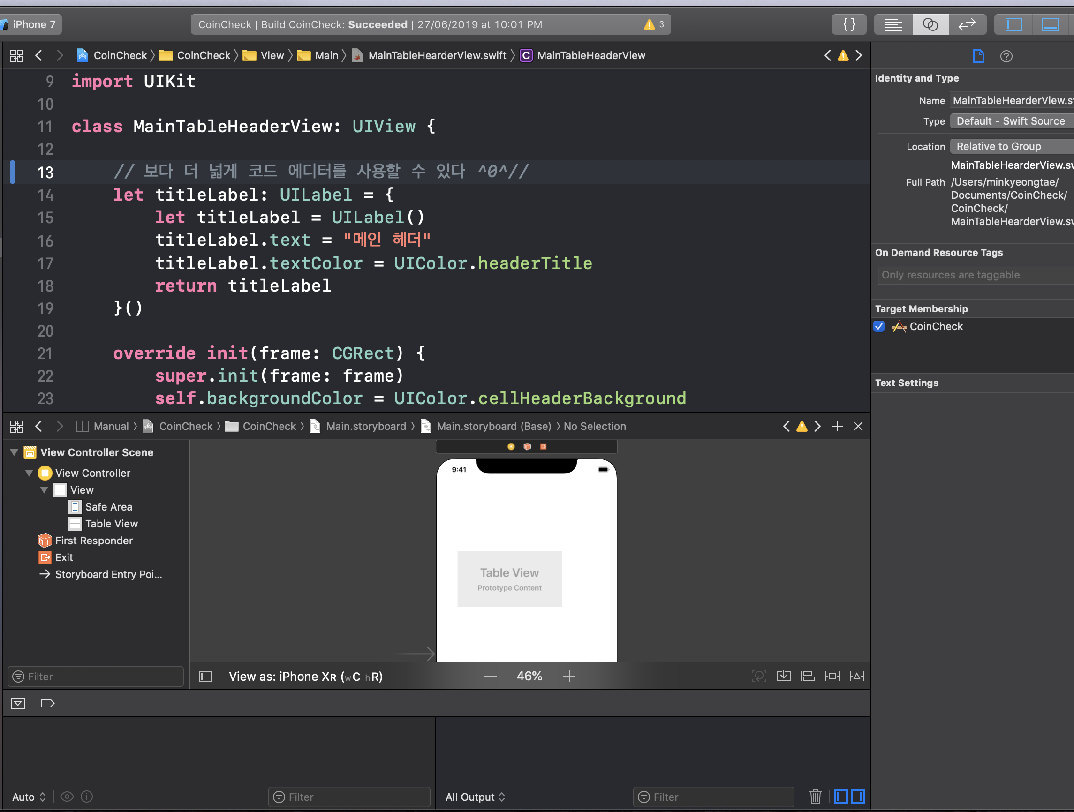Click the document outline Filter field
The width and height of the screenshot is (1074, 812).
[96, 676]
